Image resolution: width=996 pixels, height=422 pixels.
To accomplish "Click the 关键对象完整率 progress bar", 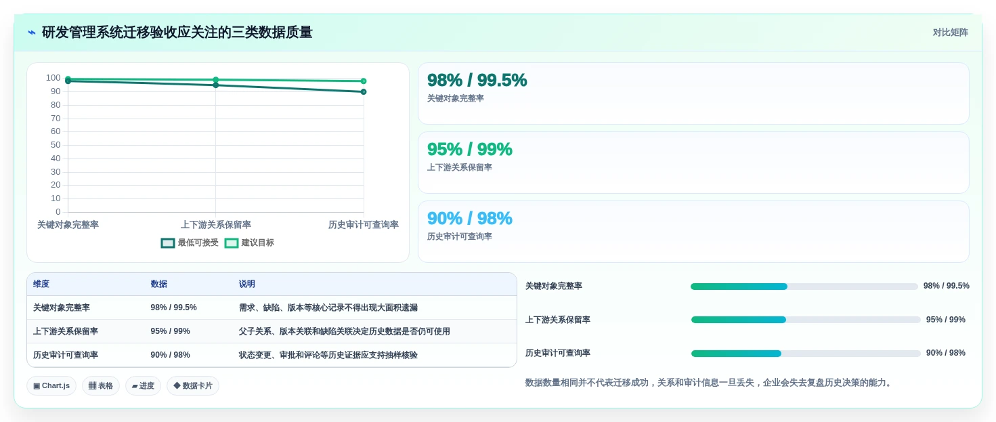I will coord(804,287).
